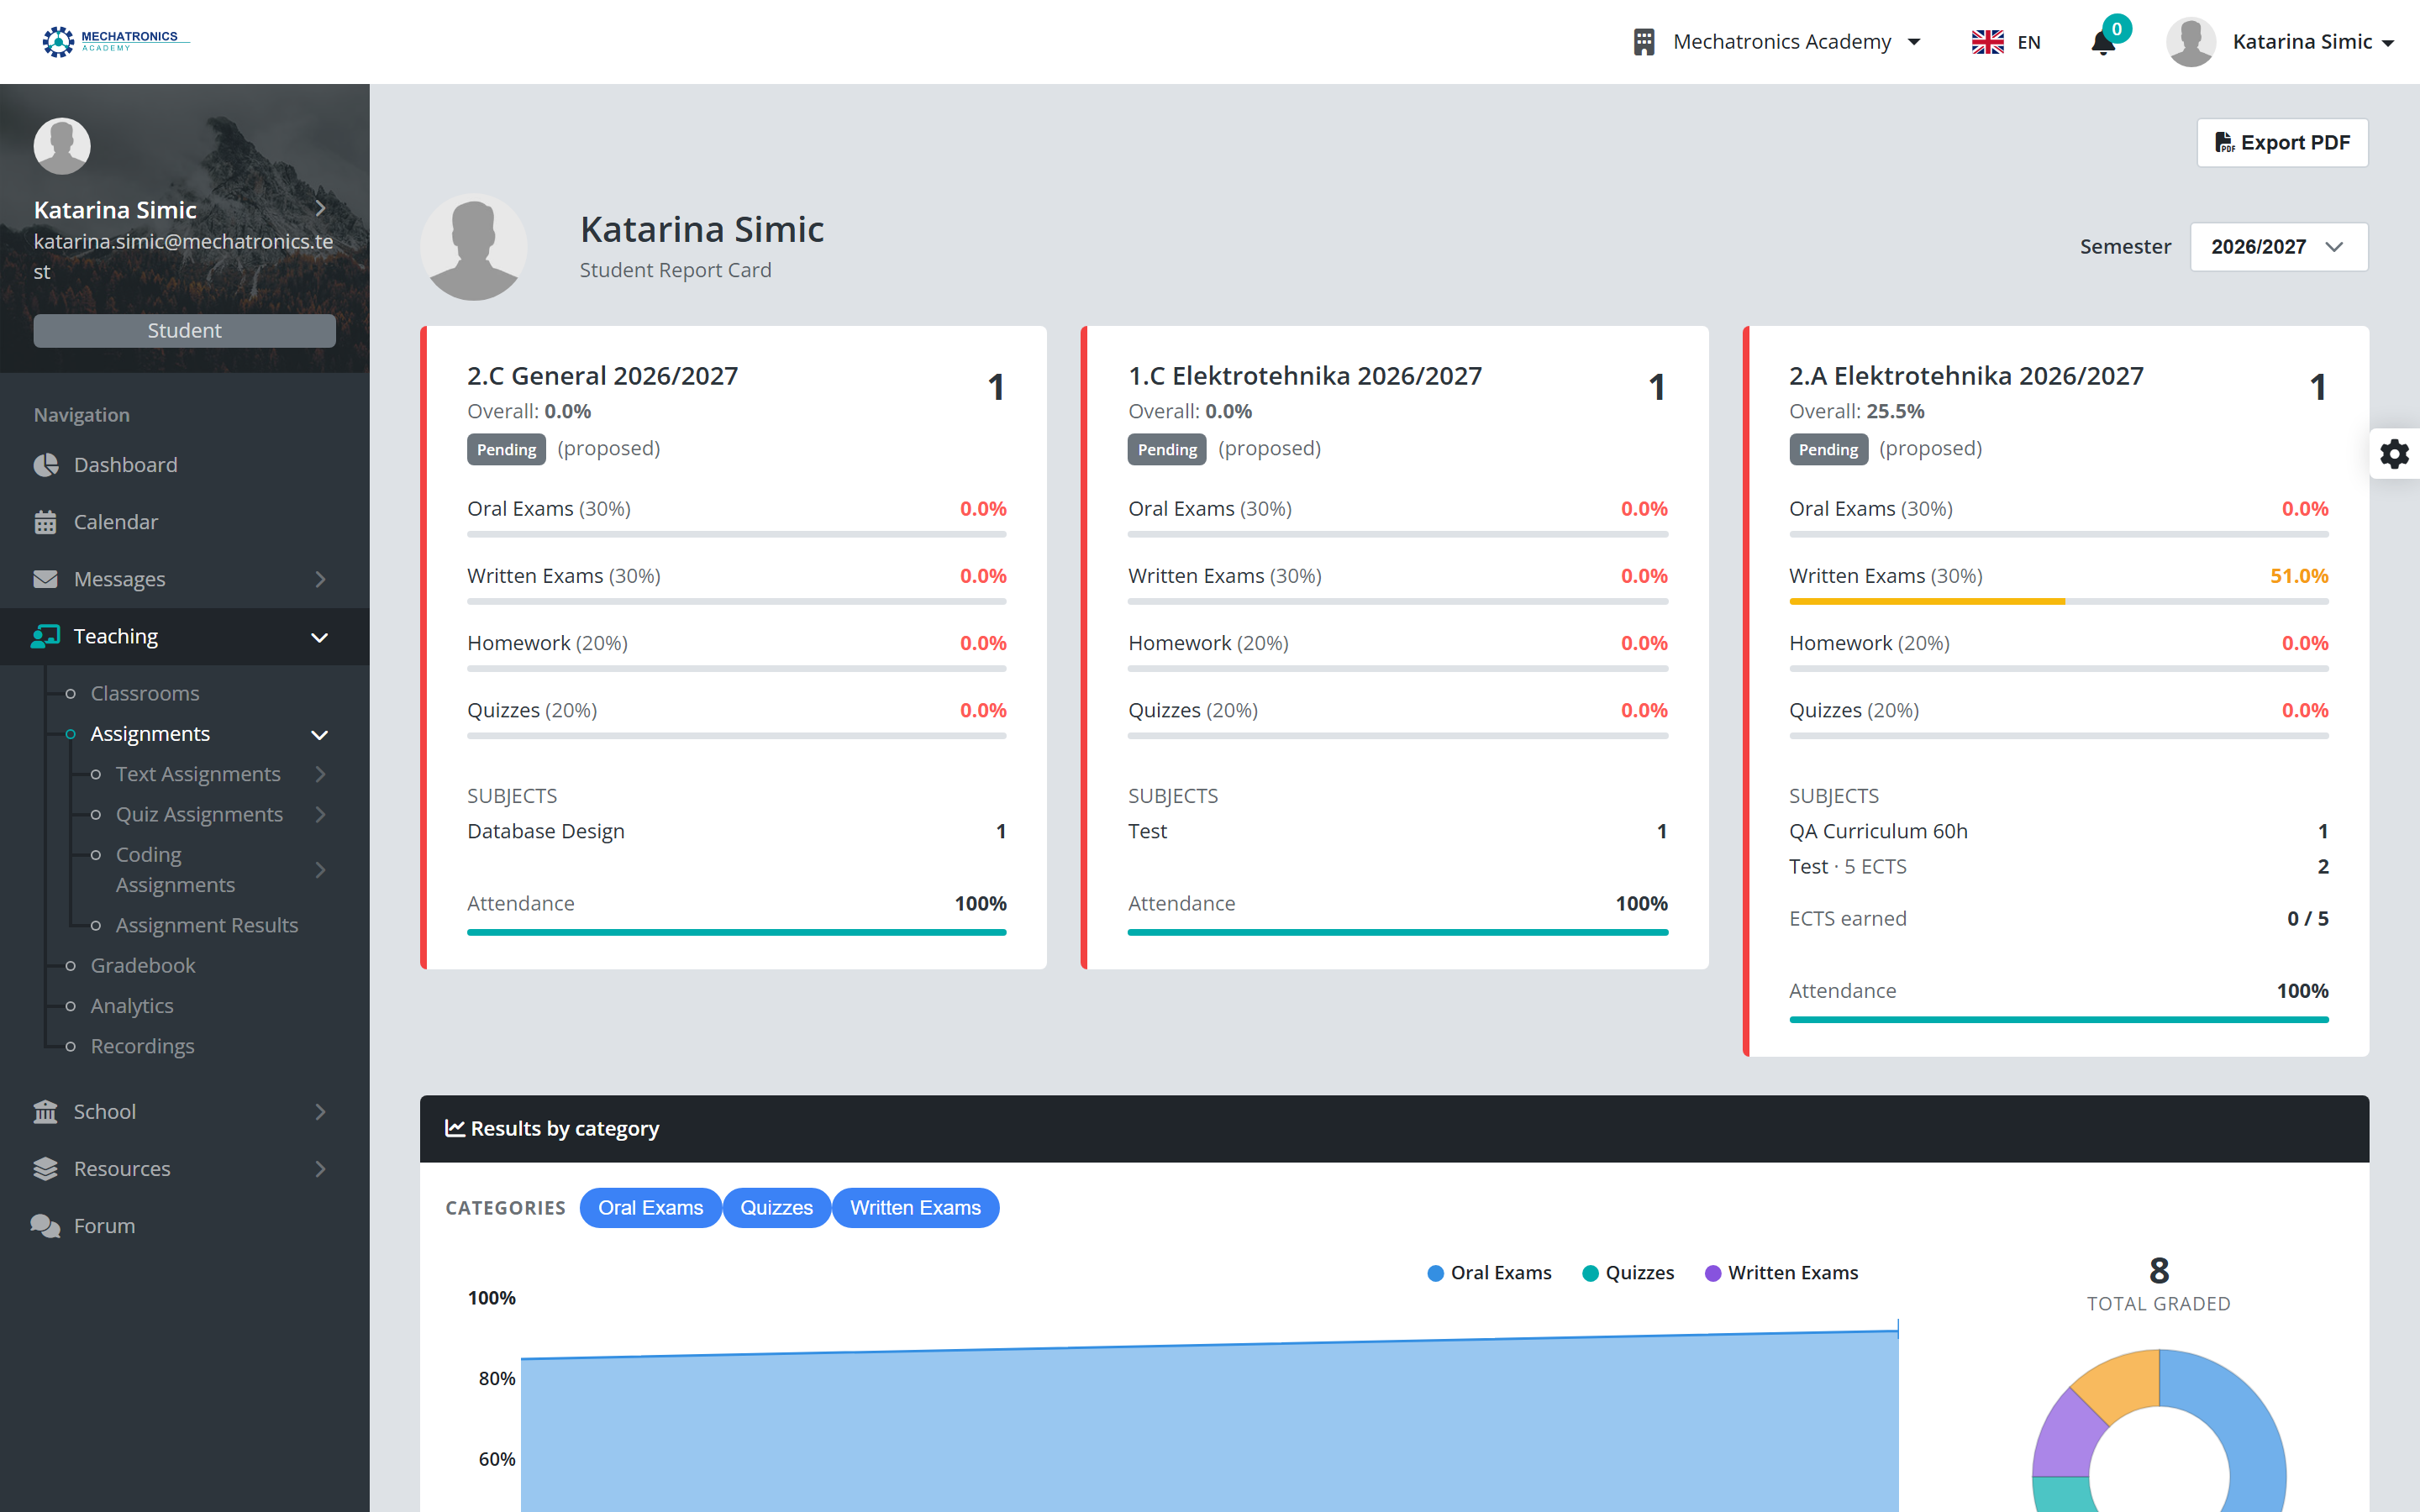Image resolution: width=2420 pixels, height=1512 pixels.
Task: Click the Student role button
Action: click(x=185, y=331)
